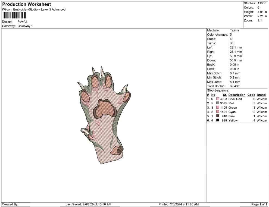Image resolution: width=269 pixels, height=207 pixels.
Task: Click the "Brand" column header
Action: 261,95
